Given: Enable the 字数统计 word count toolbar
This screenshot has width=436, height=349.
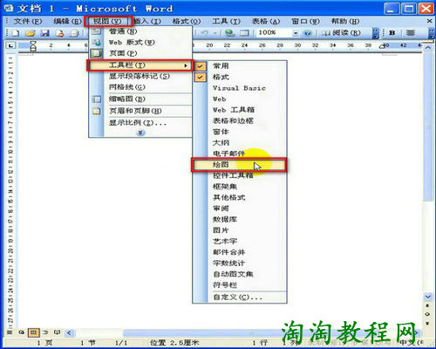Looking at the screenshot, I should 240,263.
